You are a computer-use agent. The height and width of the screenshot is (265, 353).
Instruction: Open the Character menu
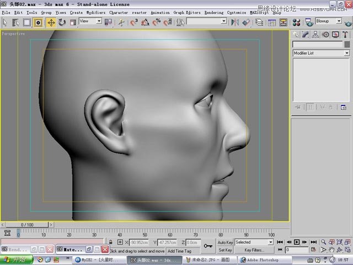pos(119,13)
